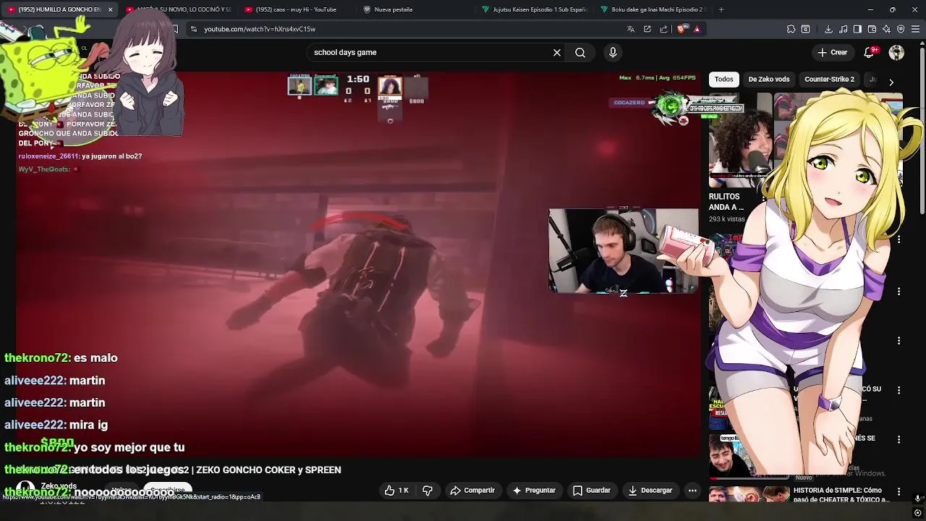Open the Zeko vods channel avatar
The image size is (926, 521).
[x=25, y=490]
